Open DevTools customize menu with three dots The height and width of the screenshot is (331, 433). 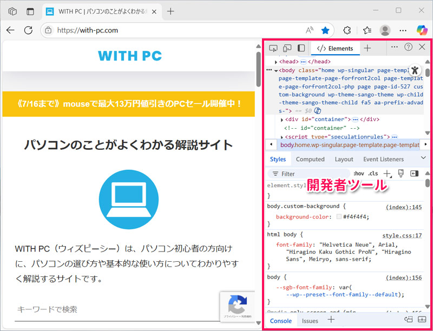click(395, 47)
